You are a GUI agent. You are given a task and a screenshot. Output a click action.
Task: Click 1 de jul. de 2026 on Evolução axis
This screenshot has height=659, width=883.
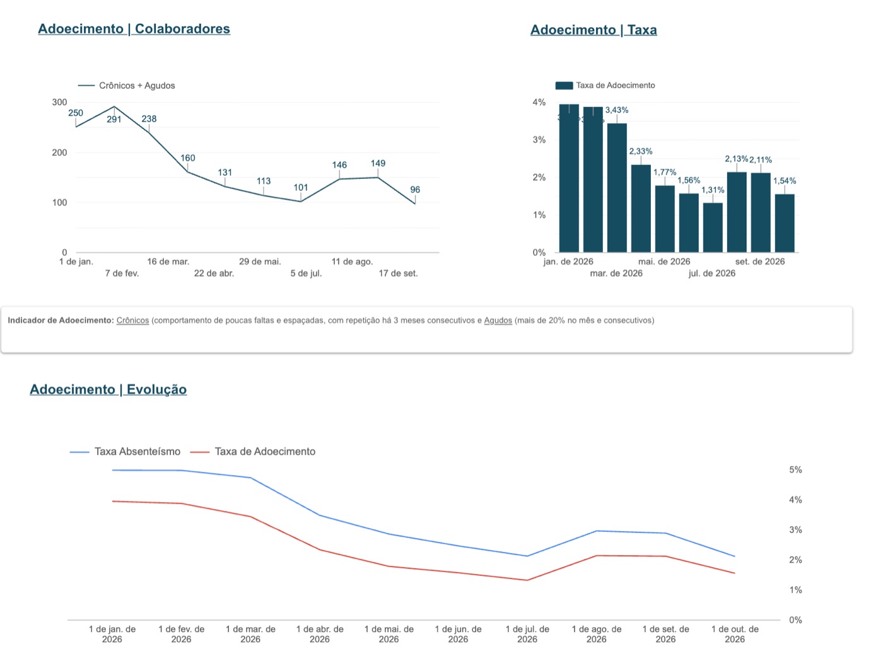[x=527, y=634]
